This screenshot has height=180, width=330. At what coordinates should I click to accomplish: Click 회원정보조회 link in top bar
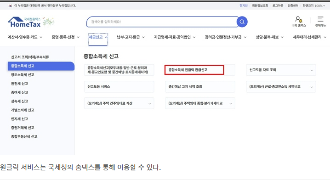click(260, 6)
